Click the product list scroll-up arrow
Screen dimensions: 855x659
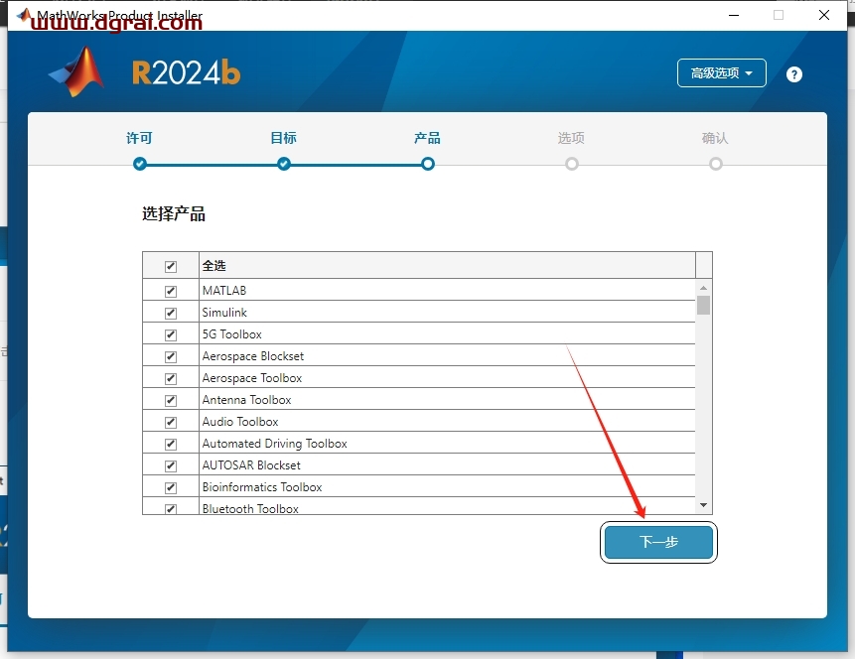tap(703, 288)
